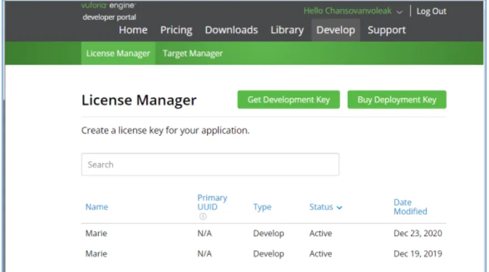489x272 pixels.
Task: Sort the table by Name column
Action: pyautogui.click(x=97, y=207)
